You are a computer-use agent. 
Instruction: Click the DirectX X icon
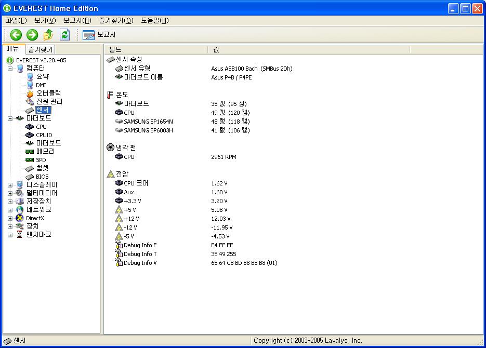[20, 218]
